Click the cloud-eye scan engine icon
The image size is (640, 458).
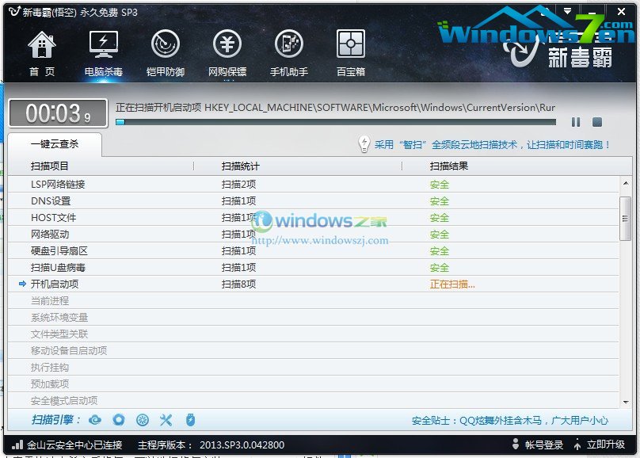click(95, 420)
